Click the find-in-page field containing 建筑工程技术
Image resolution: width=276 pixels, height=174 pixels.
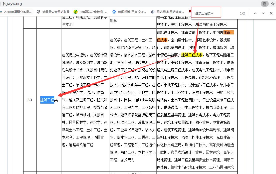click(x=206, y=12)
